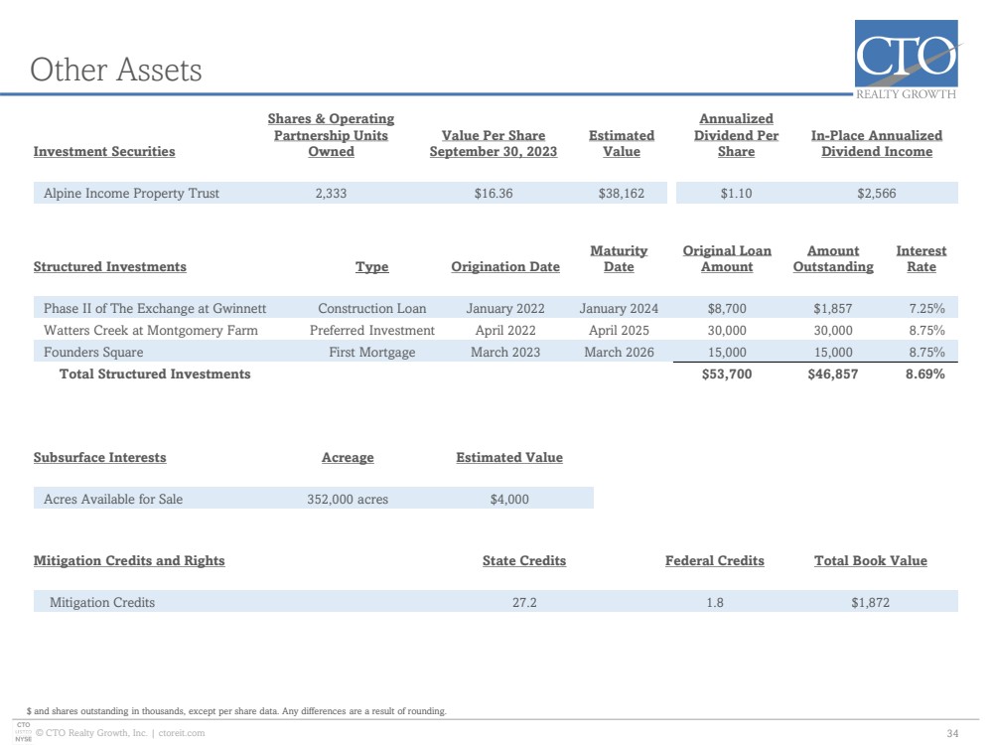Screen dimensions: 992x745
Task: Click the 'Interest Rate' column header
Action: pos(921,258)
